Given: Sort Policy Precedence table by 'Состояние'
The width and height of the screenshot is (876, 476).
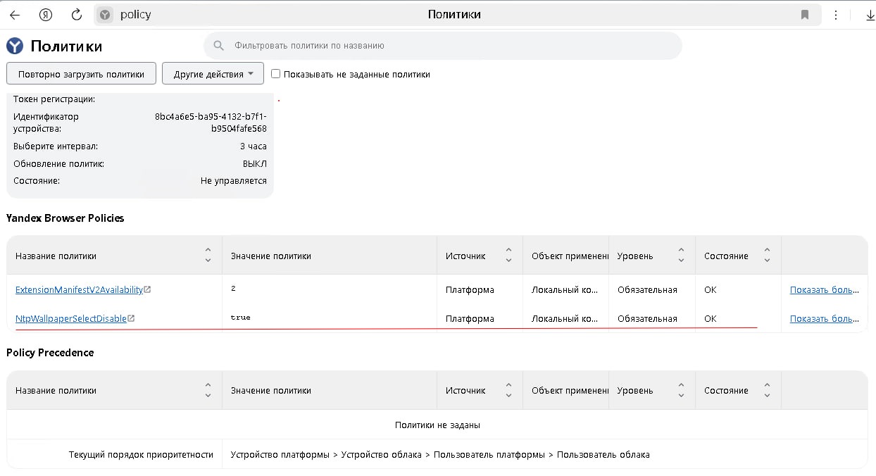Looking at the screenshot, I should [767, 390].
